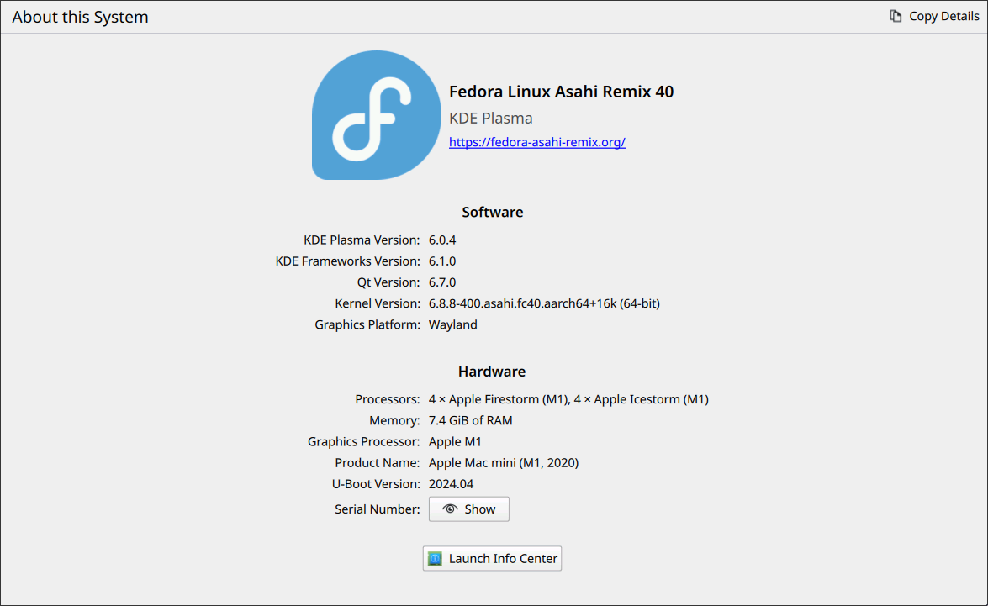Click the U-Boot Version value 2024.04
The height and width of the screenshot is (606, 988).
[451, 484]
